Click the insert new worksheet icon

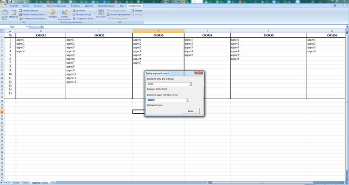[52, 183]
